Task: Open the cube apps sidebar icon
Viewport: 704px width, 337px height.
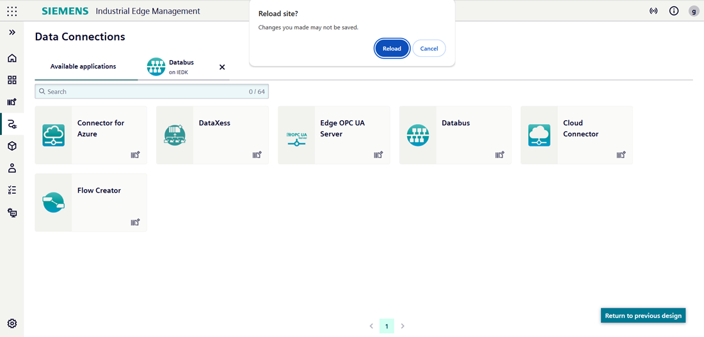Action: coord(12,146)
